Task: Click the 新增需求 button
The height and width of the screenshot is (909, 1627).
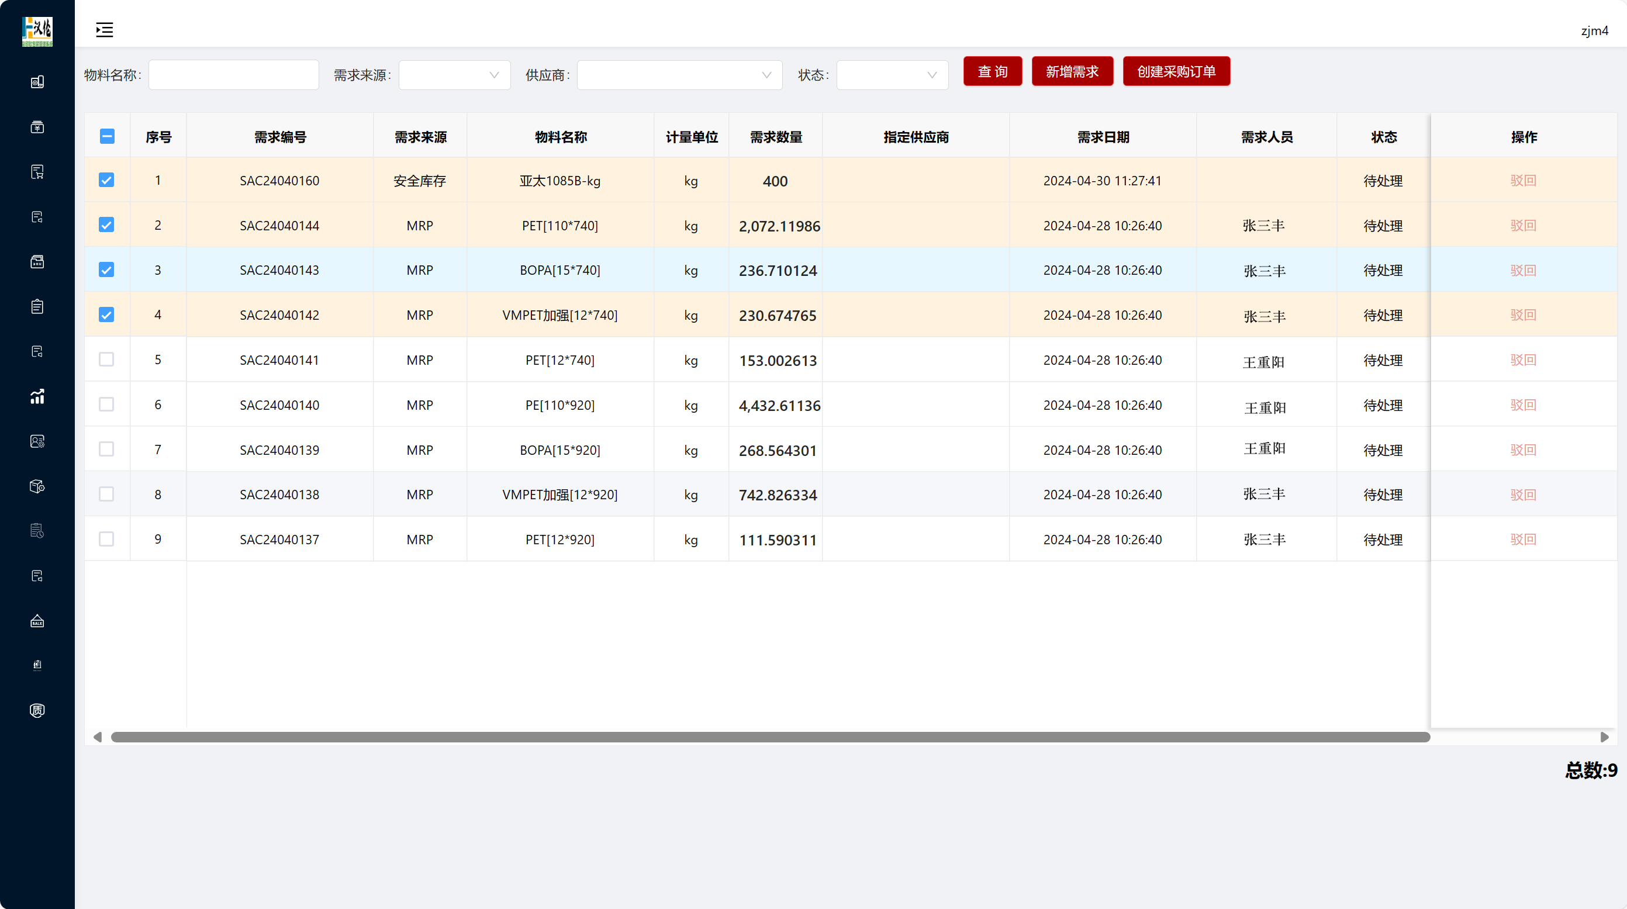Action: (1072, 71)
